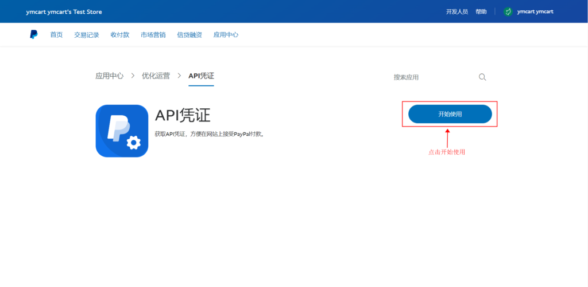Open 应用中心 in the main navigation bar
The height and width of the screenshot is (287, 588).
tap(226, 35)
